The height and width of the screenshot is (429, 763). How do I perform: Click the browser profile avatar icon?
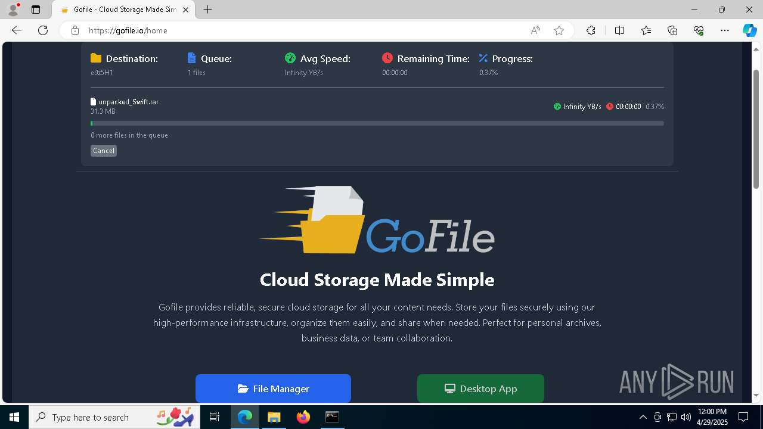13,10
